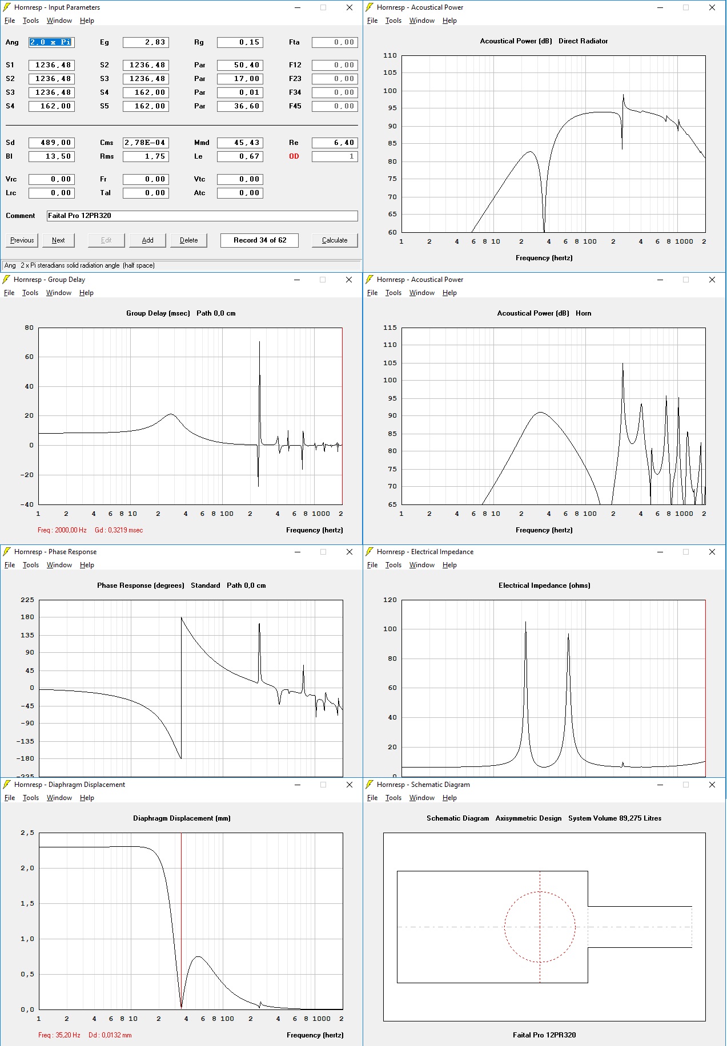The width and height of the screenshot is (727, 1046).
Task: Click the Vrc field
Action: [51, 179]
